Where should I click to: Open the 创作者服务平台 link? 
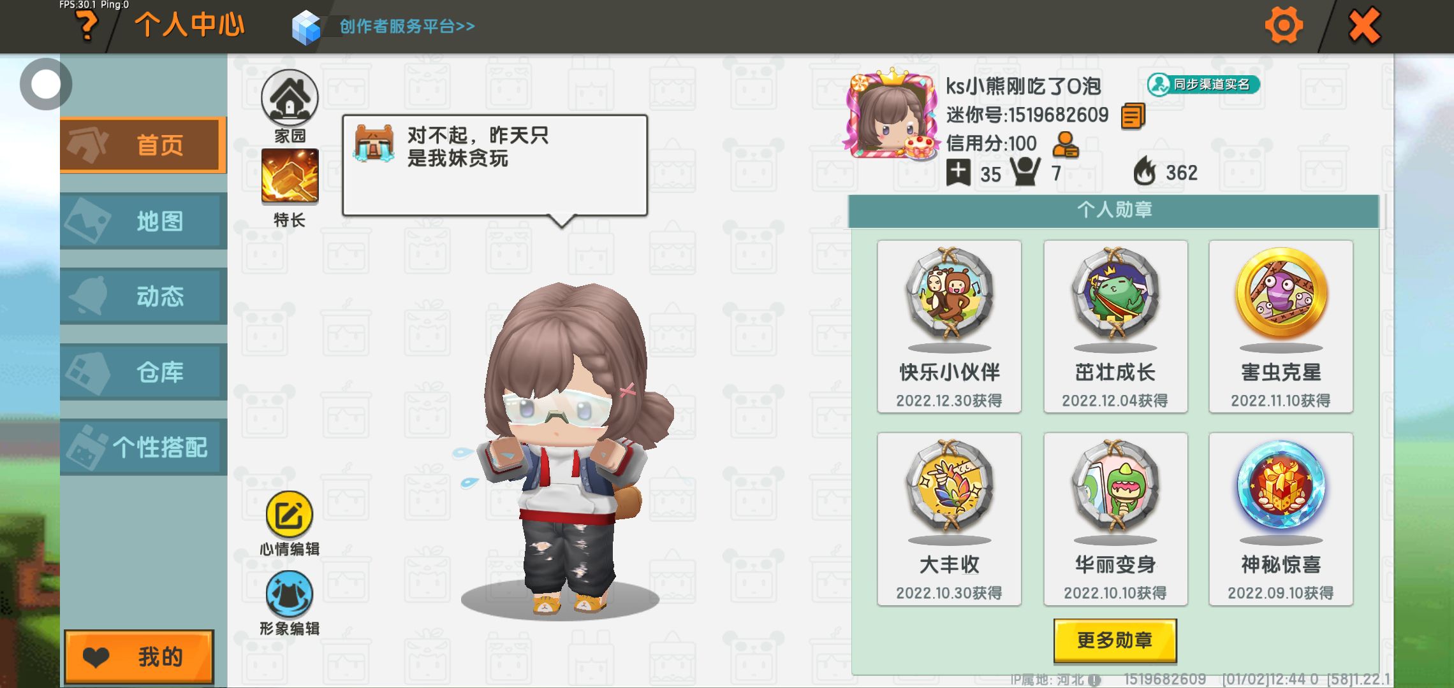coord(407,26)
